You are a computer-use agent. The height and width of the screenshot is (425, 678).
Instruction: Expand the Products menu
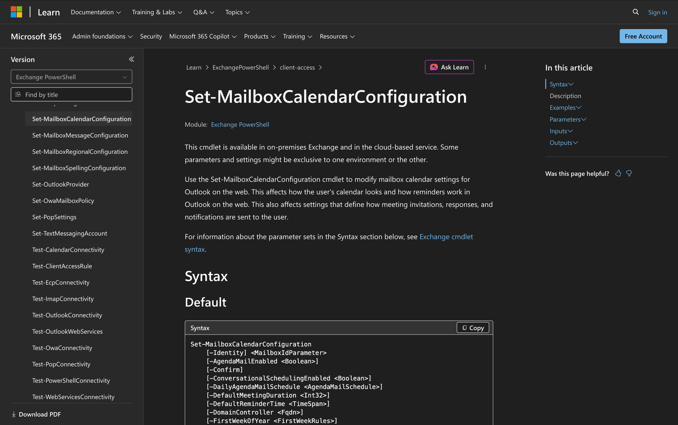(x=260, y=36)
